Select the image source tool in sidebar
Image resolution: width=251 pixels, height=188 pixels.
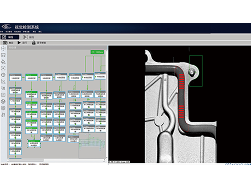(x=3, y=55)
